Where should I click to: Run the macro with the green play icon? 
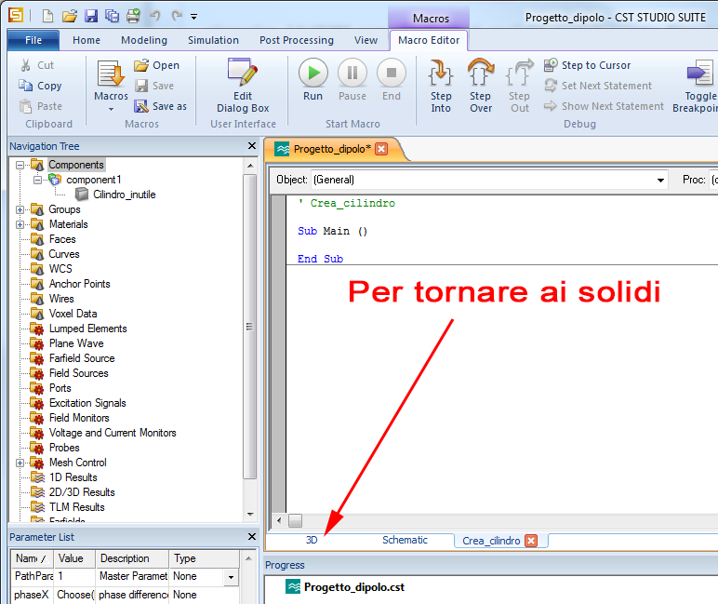pos(312,74)
